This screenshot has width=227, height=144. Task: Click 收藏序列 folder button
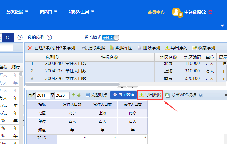click(x=204, y=48)
